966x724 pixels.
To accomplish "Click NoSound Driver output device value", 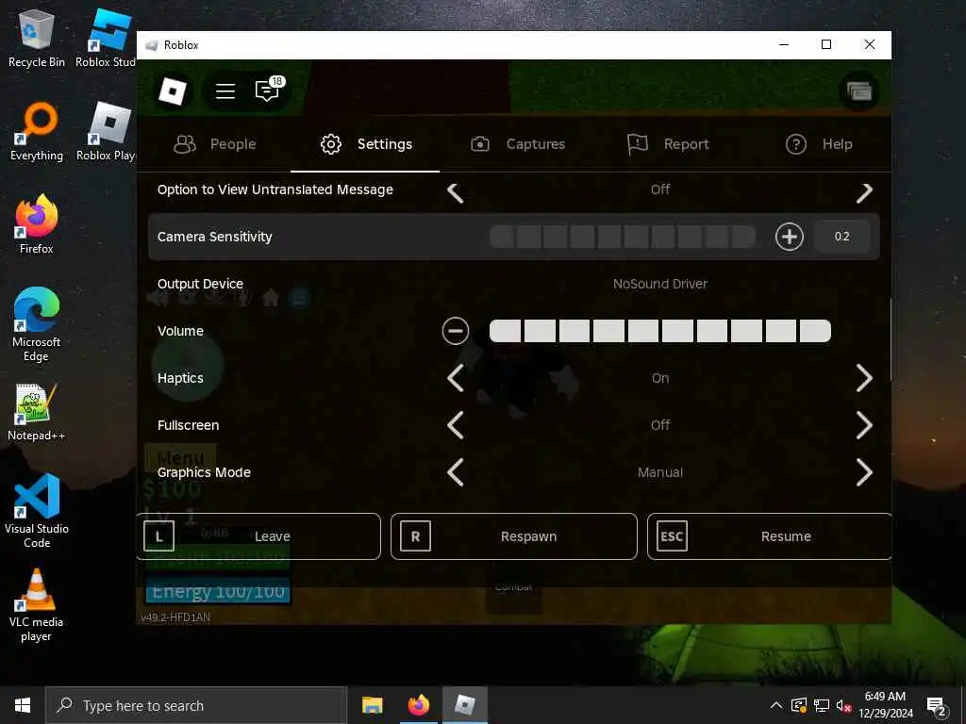I will click(x=659, y=284).
